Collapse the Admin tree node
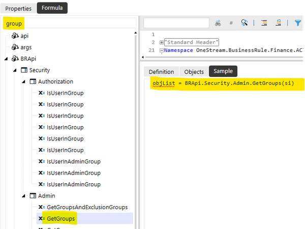 [x=23, y=196]
